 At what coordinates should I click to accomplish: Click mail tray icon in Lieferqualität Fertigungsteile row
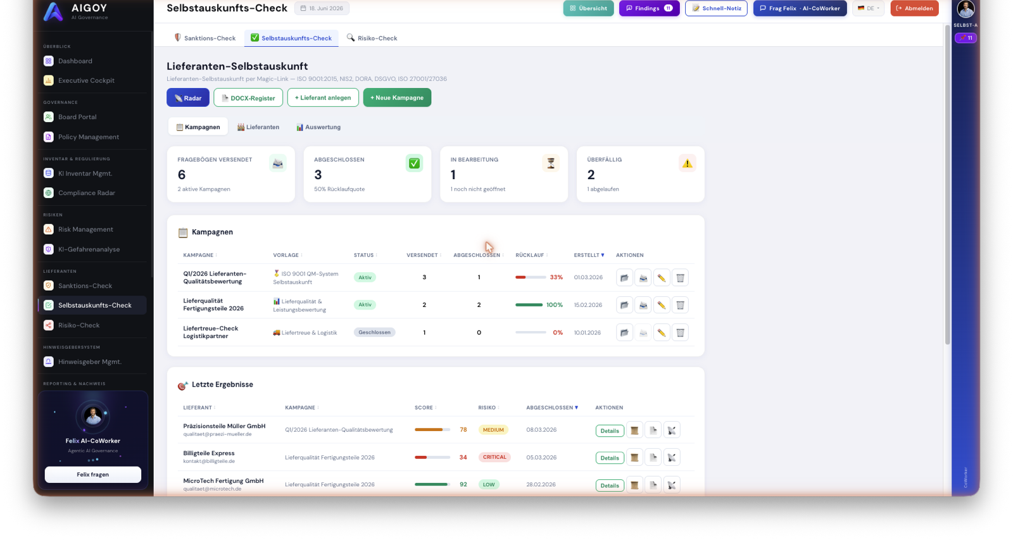coord(643,305)
